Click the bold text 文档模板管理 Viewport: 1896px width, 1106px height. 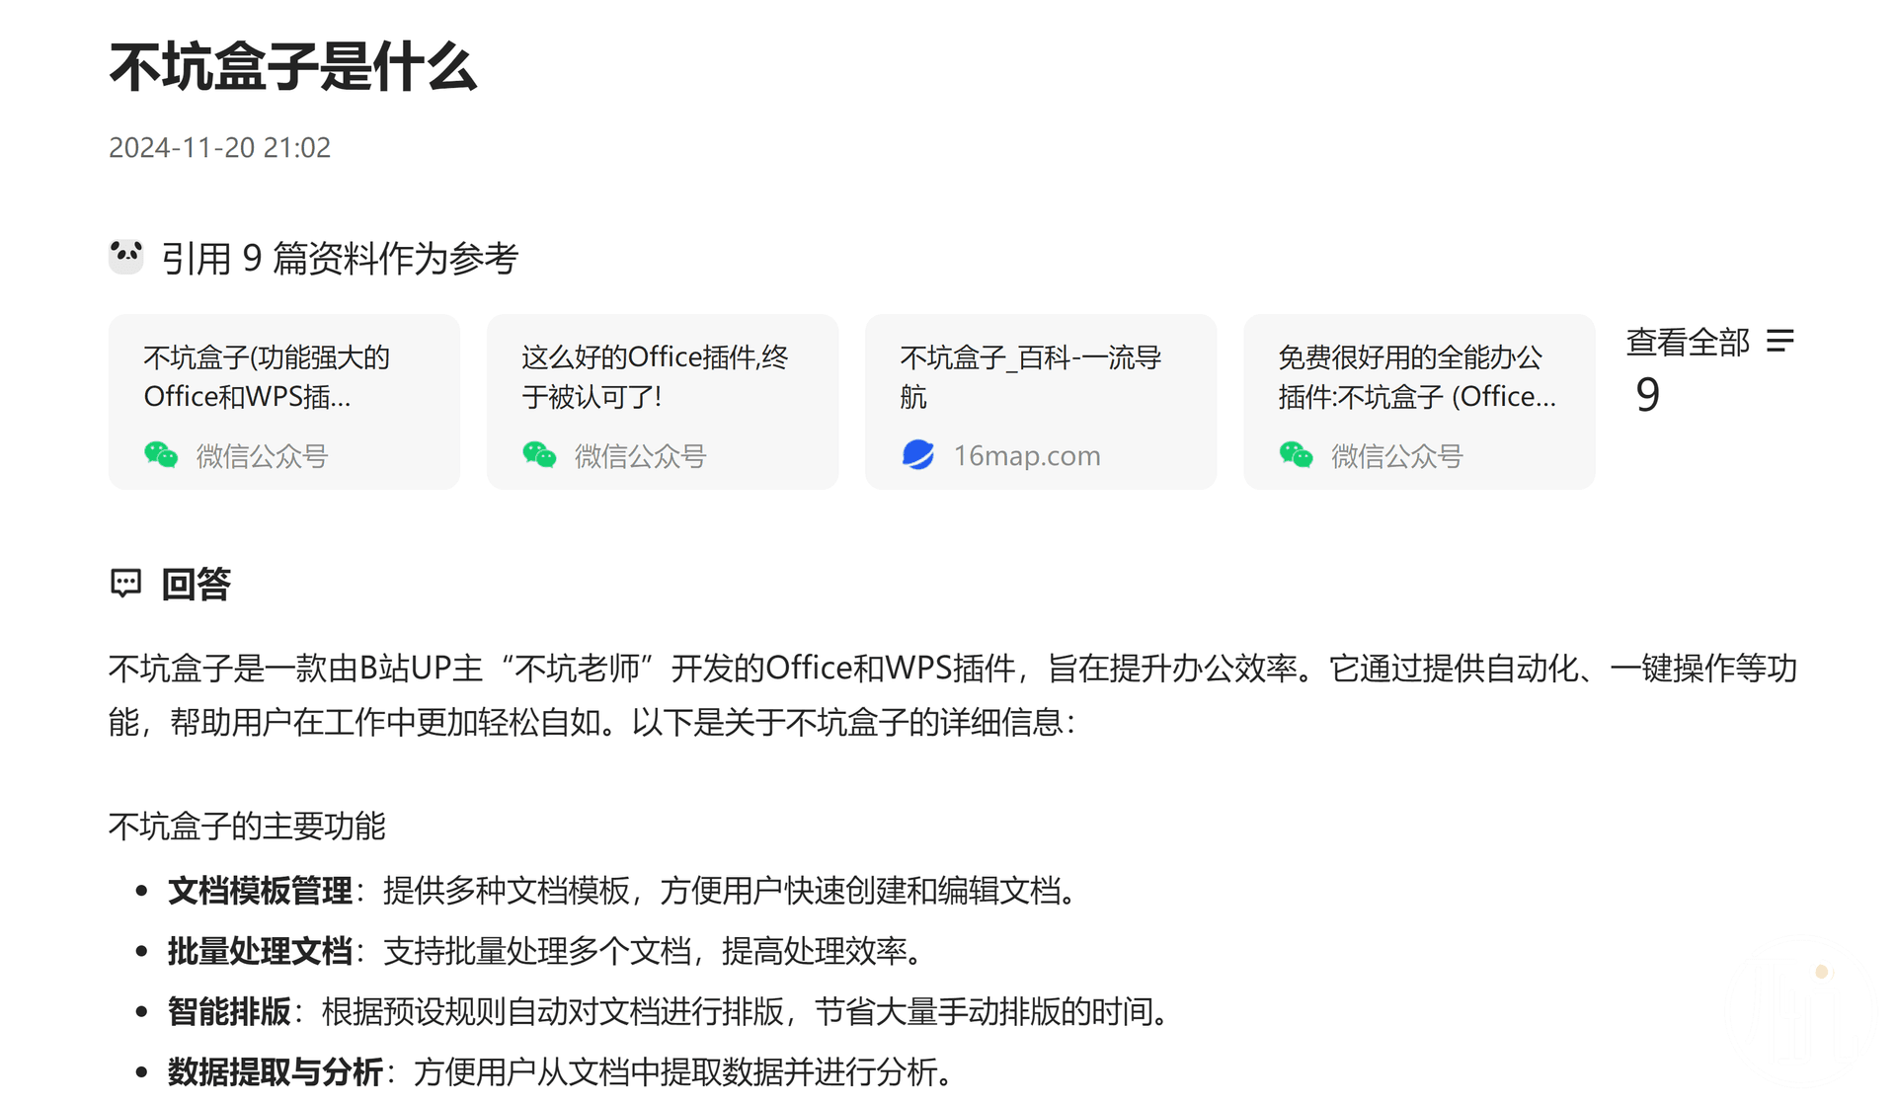[x=260, y=891]
